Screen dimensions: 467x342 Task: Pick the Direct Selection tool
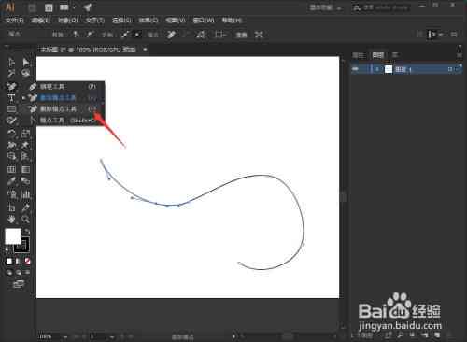point(25,63)
